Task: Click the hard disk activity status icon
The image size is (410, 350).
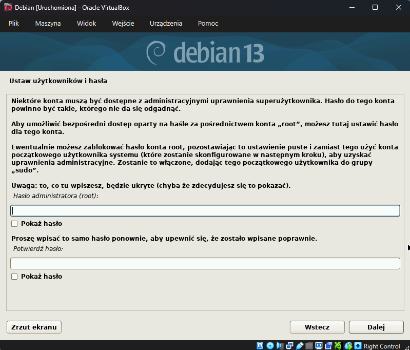Action: coord(260,346)
